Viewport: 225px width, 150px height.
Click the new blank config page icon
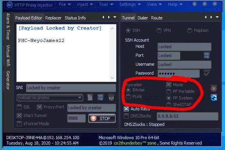coord(90,98)
